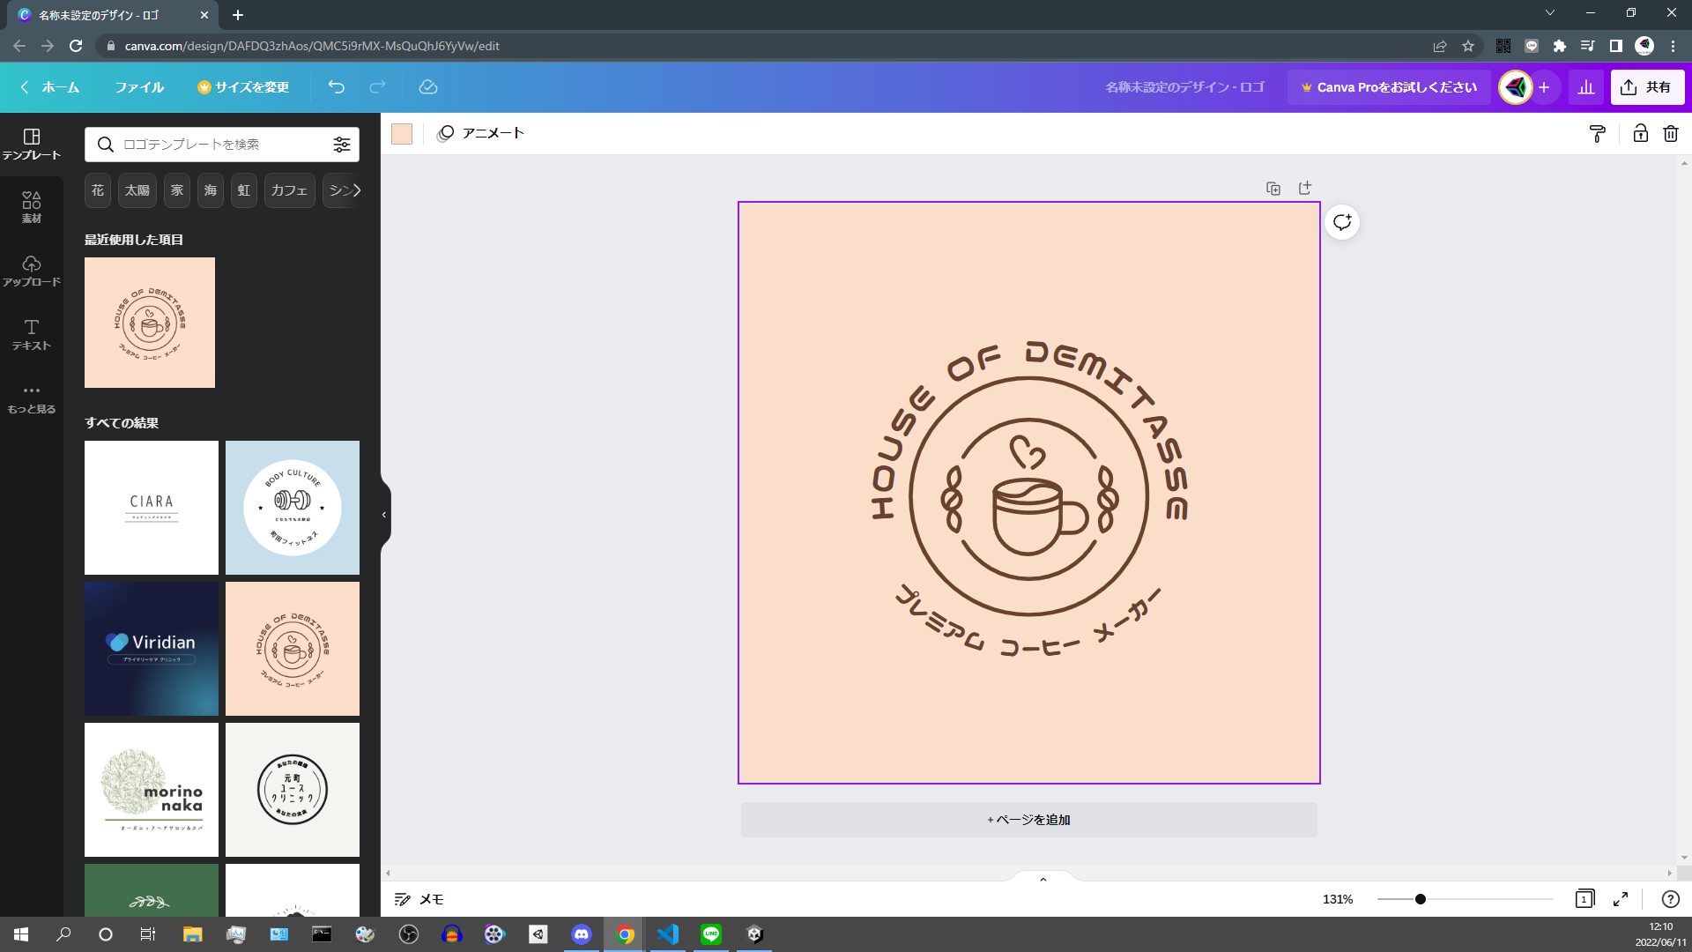The image size is (1692, 952).
Task: Click the ページを追加 button
Action: [1028, 820]
